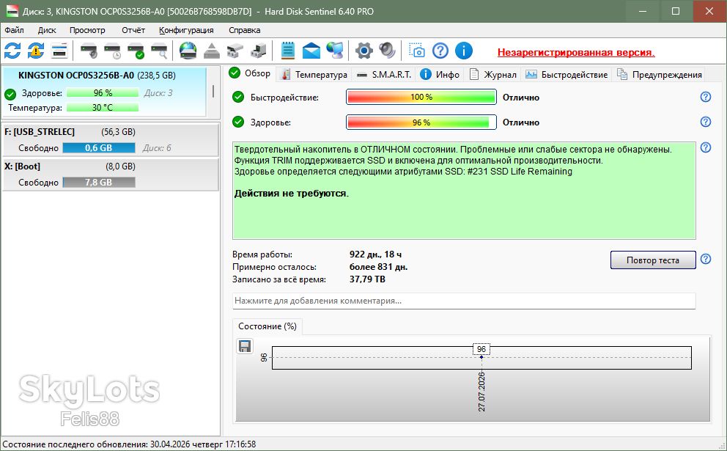Click the comment input field
Screen dimensions: 727x451
point(464,301)
